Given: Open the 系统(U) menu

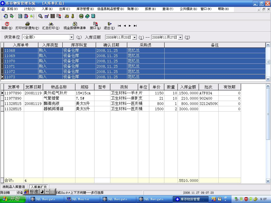Looking at the screenshot, I should click(12, 9).
